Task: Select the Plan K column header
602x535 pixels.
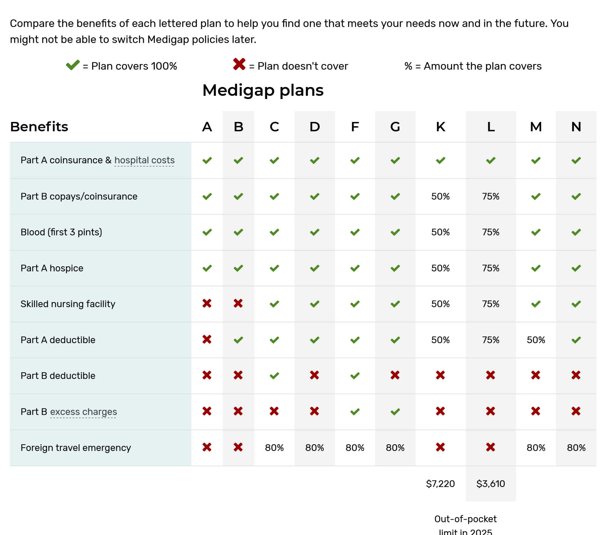Action: coord(440,127)
